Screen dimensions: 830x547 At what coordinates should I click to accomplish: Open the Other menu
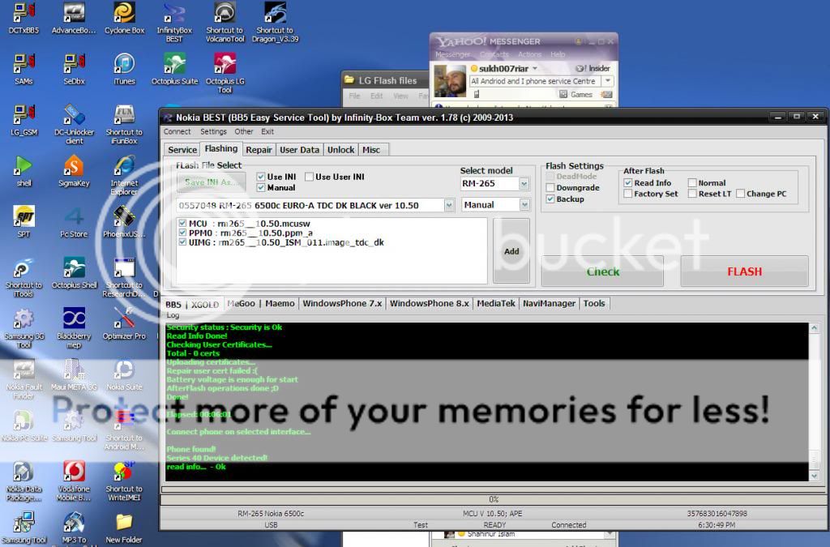click(244, 132)
